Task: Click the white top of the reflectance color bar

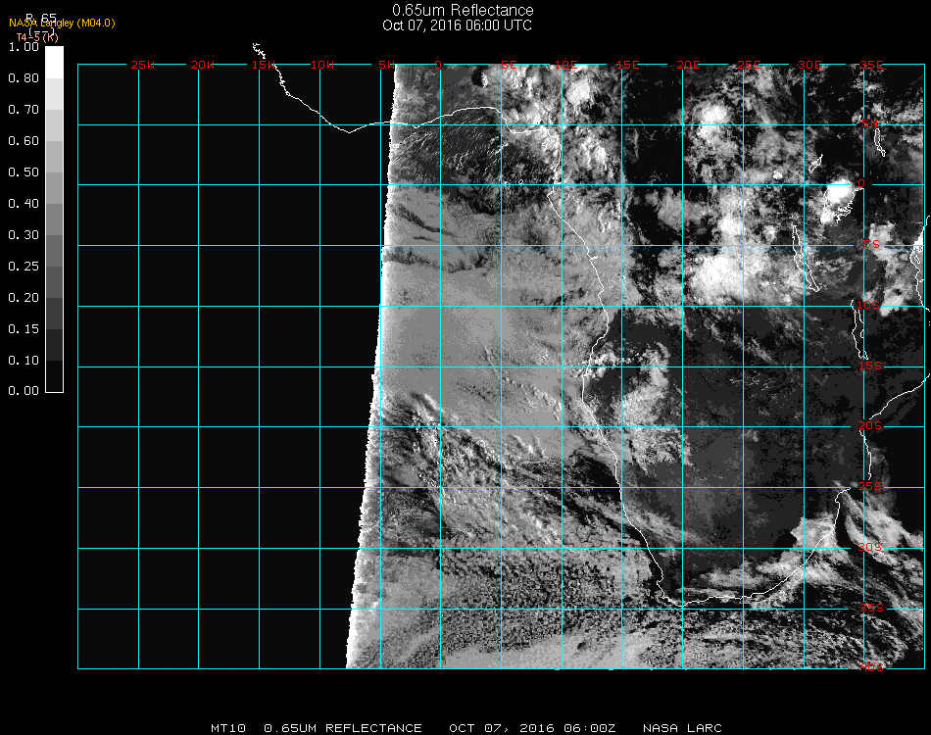Action: 54,62
